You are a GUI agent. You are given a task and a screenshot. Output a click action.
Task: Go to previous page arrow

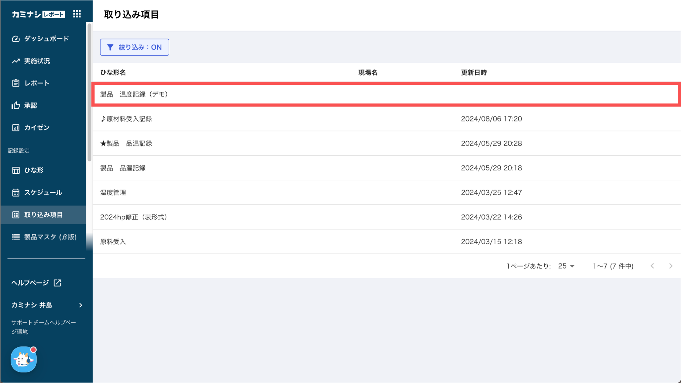(652, 266)
